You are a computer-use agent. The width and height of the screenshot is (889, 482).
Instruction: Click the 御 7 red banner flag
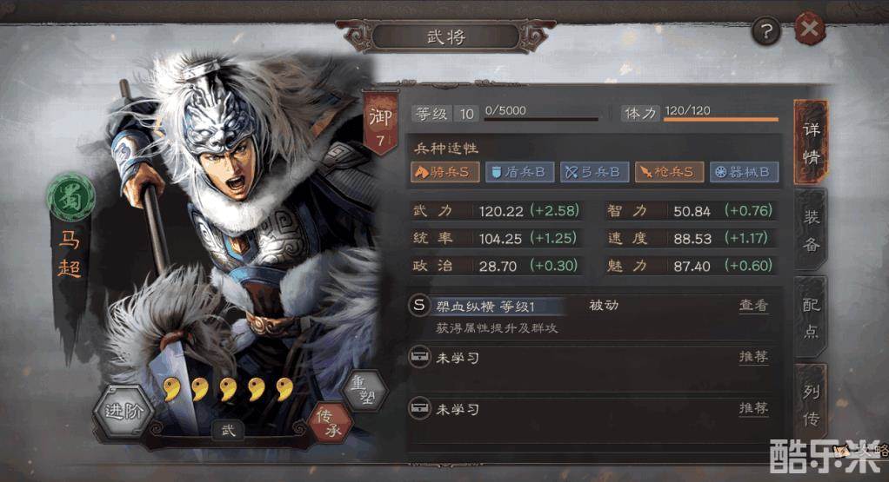pyautogui.click(x=380, y=124)
